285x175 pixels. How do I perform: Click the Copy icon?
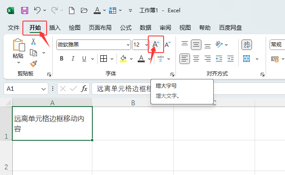[x=33, y=53]
